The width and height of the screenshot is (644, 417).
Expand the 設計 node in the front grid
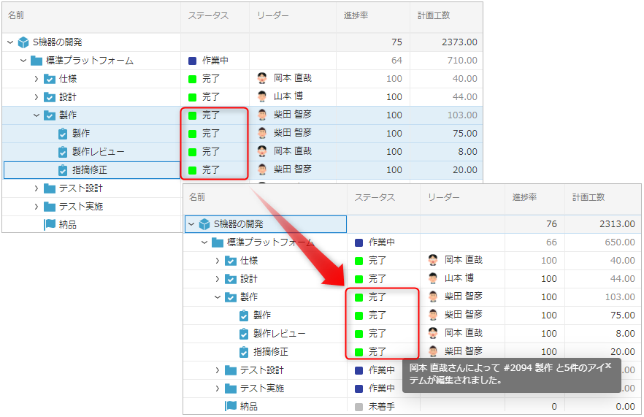(x=218, y=279)
